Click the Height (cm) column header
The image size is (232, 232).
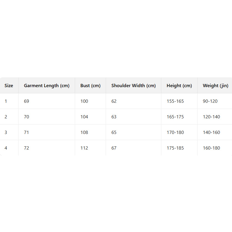[x=179, y=86]
